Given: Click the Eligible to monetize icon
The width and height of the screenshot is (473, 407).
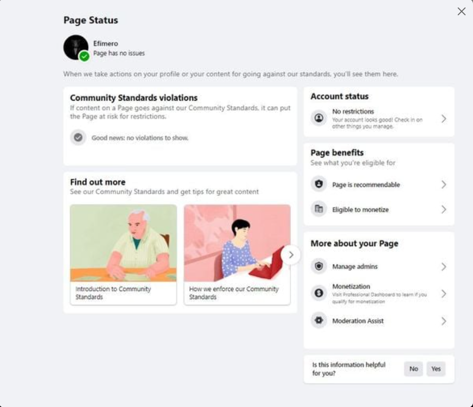Looking at the screenshot, I should coord(319,209).
